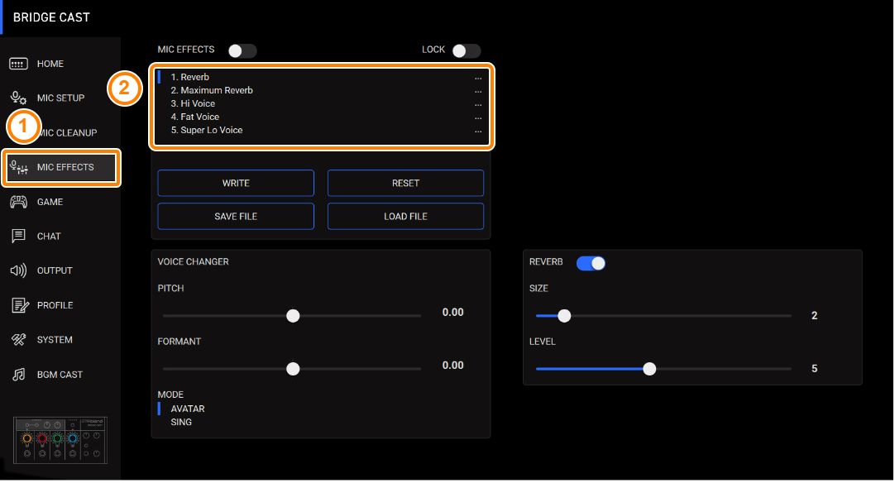Click the SAVE FILE button
The height and width of the screenshot is (483, 895).
[236, 217]
